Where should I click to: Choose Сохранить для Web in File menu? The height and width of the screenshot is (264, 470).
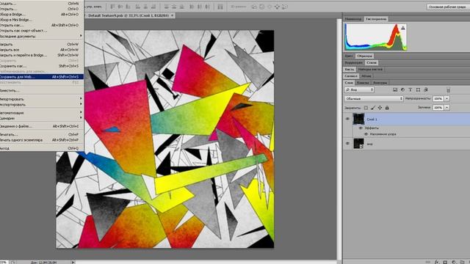coord(42,77)
